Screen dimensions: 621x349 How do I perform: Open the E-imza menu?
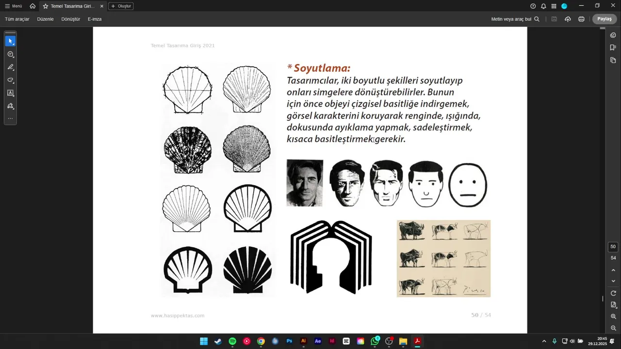(95, 19)
